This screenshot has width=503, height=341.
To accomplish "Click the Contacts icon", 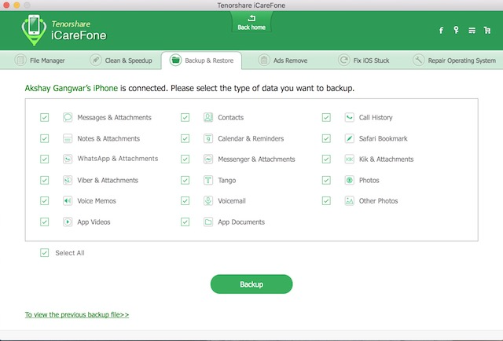I will point(208,118).
